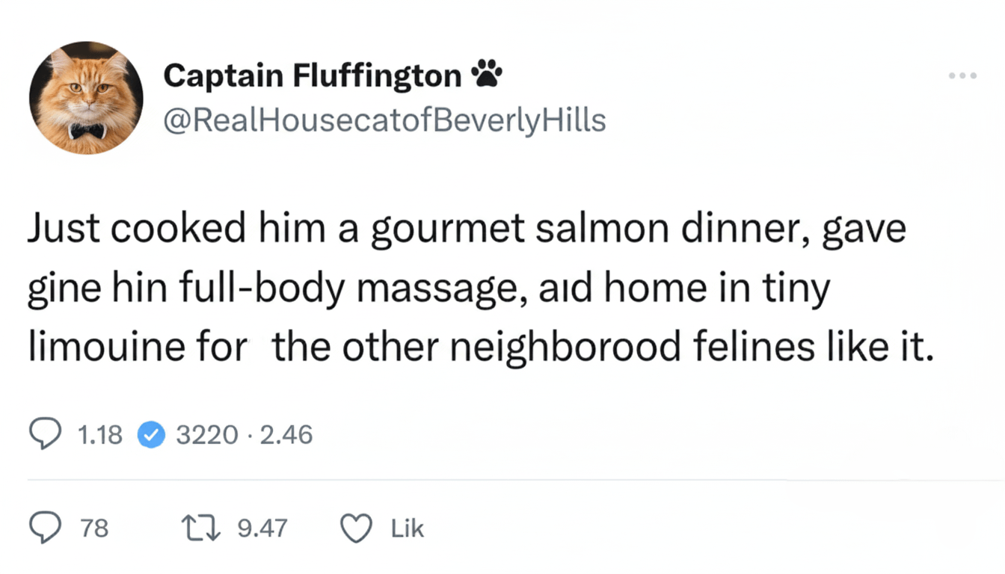Viewport: 1005px width, 574px height.
Task: Open the Captain Fluffington display name link
Action: pyautogui.click(x=312, y=75)
